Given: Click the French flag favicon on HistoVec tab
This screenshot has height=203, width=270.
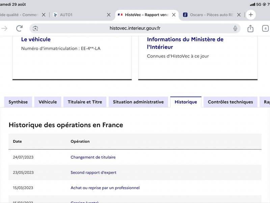Looking at the screenshot, I should (120, 15).
